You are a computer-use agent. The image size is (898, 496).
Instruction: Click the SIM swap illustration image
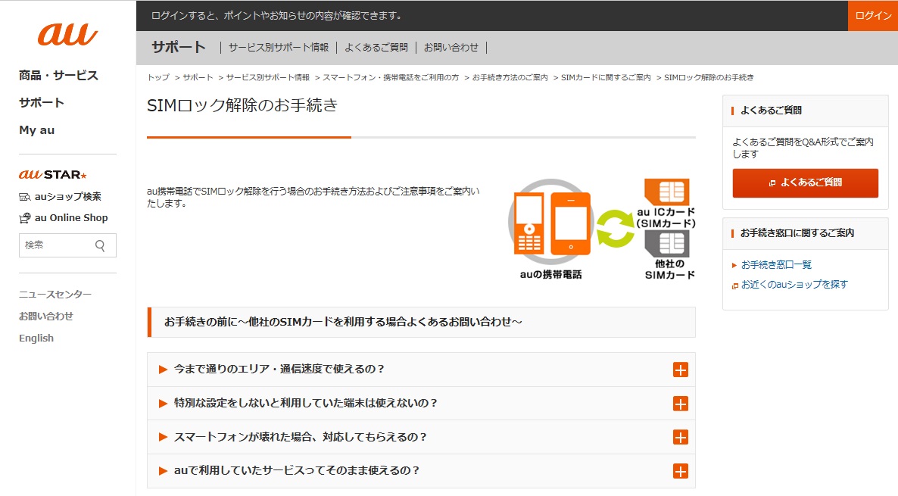click(x=601, y=229)
